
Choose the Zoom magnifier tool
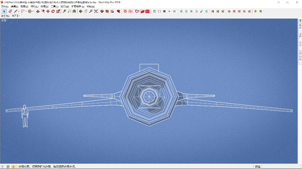(x=91, y=11)
